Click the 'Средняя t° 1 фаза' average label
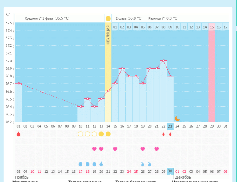Screen dimensions: 237x182 tap(39, 18)
